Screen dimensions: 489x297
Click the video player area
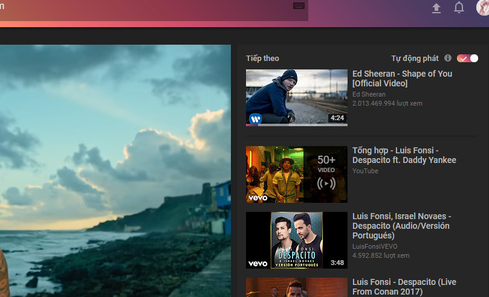click(x=115, y=171)
